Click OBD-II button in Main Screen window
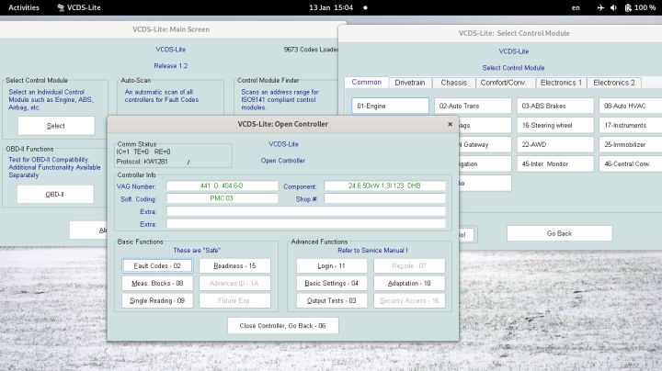The image size is (662, 371). (55, 195)
